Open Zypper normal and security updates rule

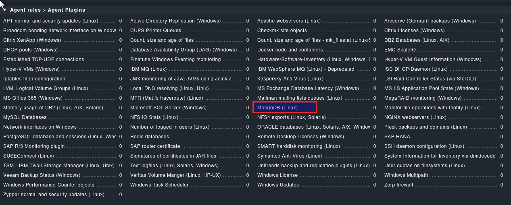(54, 195)
